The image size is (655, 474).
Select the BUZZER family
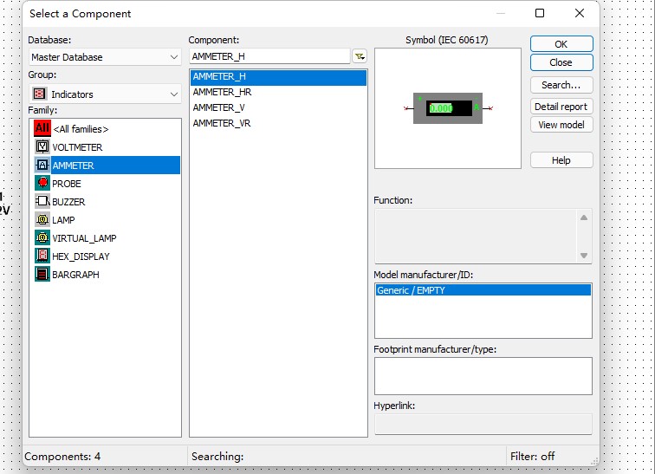pos(68,202)
